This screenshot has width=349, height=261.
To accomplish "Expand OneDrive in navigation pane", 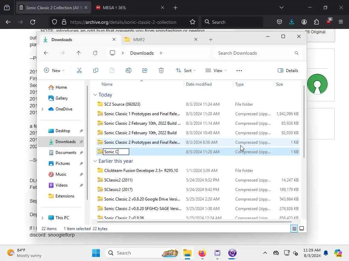I will pyautogui.click(x=43, y=109).
